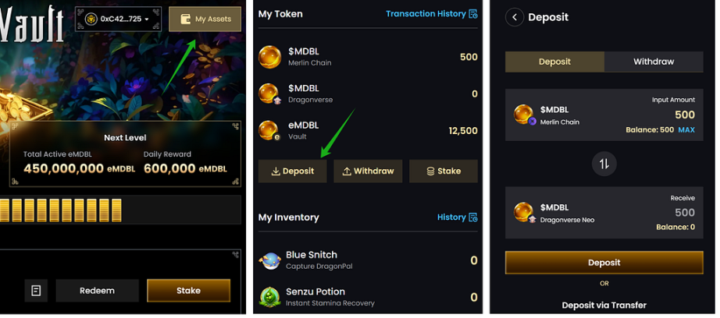Open My Inventory History icon
The height and width of the screenshot is (318, 720).
point(473,217)
